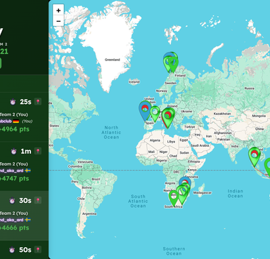Select the +4666 pts score

click(x=15, y=228)
